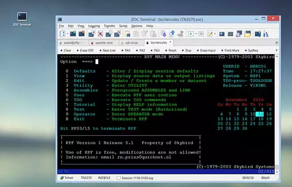
Task: Click the Erase Input user button
Action: pos(206,50)
